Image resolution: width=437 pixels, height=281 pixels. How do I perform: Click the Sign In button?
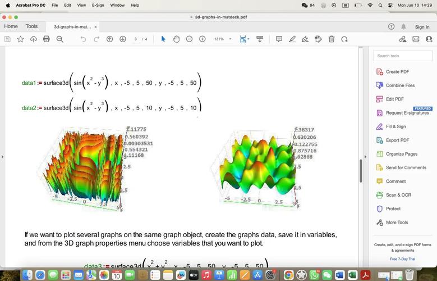[422, 26]
